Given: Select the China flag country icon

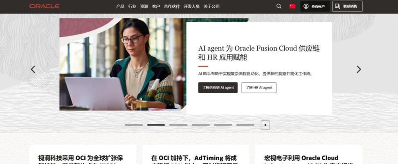Looking at the screenshot, I should click(x=292, y=7).
